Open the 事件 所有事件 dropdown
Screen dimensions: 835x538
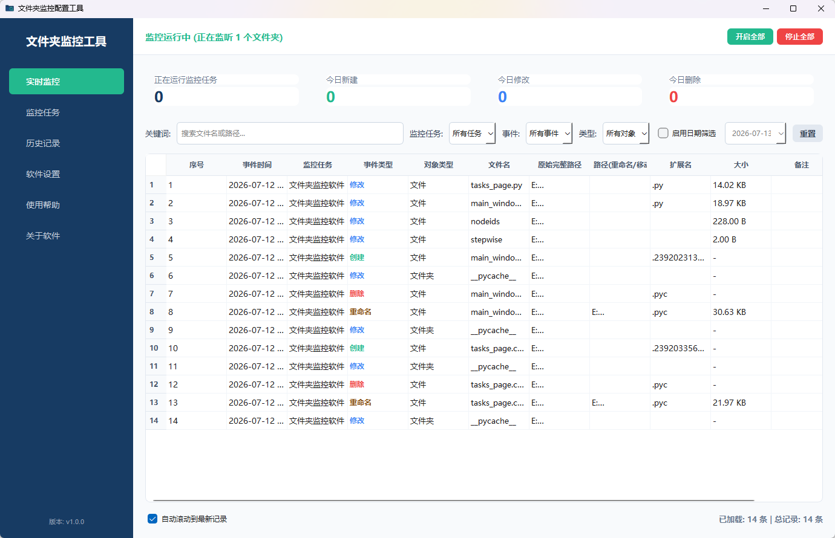point(549,134)
